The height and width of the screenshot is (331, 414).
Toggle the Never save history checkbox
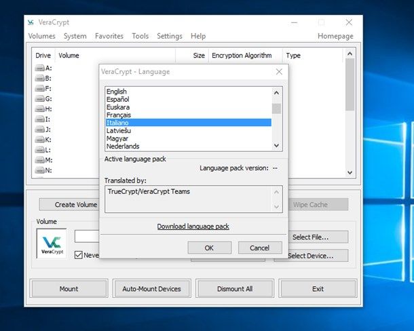pos(79,255)
